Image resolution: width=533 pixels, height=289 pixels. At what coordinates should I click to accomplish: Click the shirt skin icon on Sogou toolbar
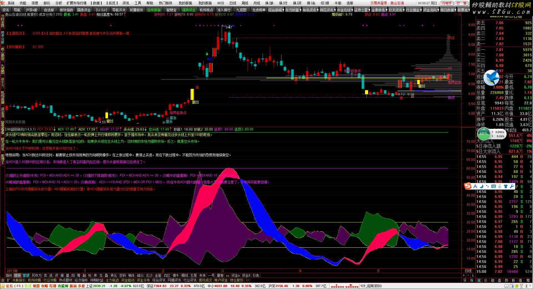pos(506,186)
